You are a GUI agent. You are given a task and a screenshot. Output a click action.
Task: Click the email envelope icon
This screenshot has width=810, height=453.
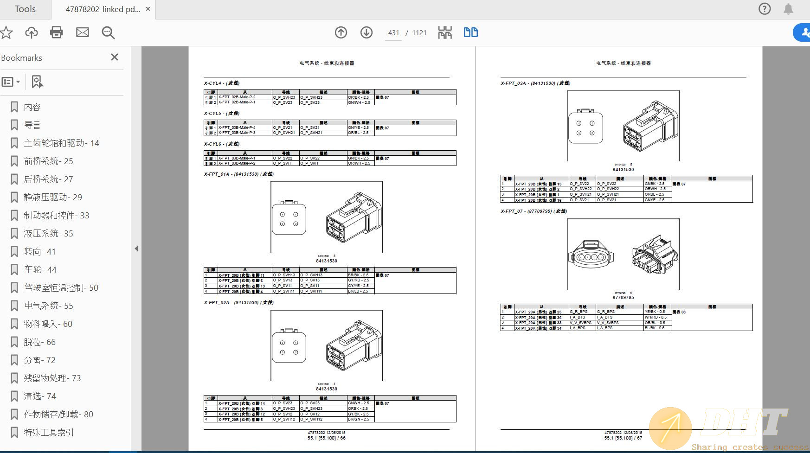coord(83,32)
